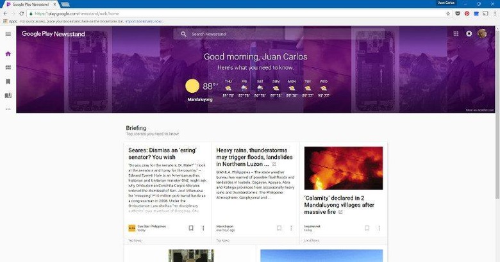Image resolution: width=500 pixels, height=262 pixels.
Task: Click the blue extension icon in the toolbar
Action: [x=476, y=13]
